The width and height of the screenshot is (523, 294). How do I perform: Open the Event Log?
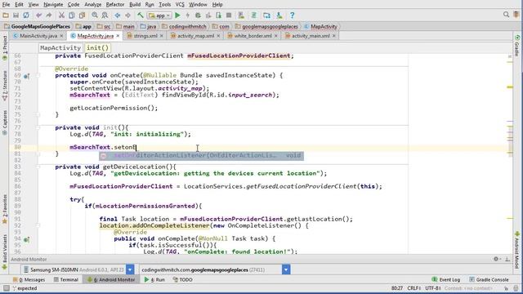click(445, 279)
